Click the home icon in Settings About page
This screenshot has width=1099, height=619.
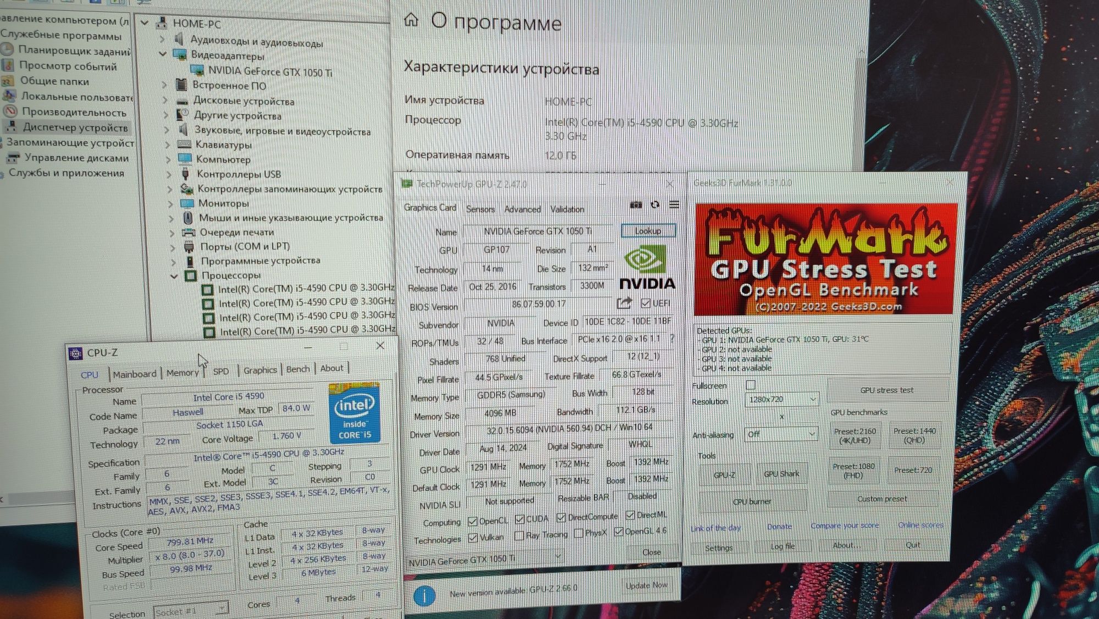pos(411,20)
